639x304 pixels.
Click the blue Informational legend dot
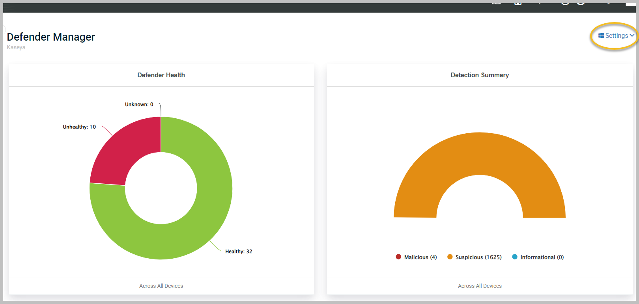(514, 257)
